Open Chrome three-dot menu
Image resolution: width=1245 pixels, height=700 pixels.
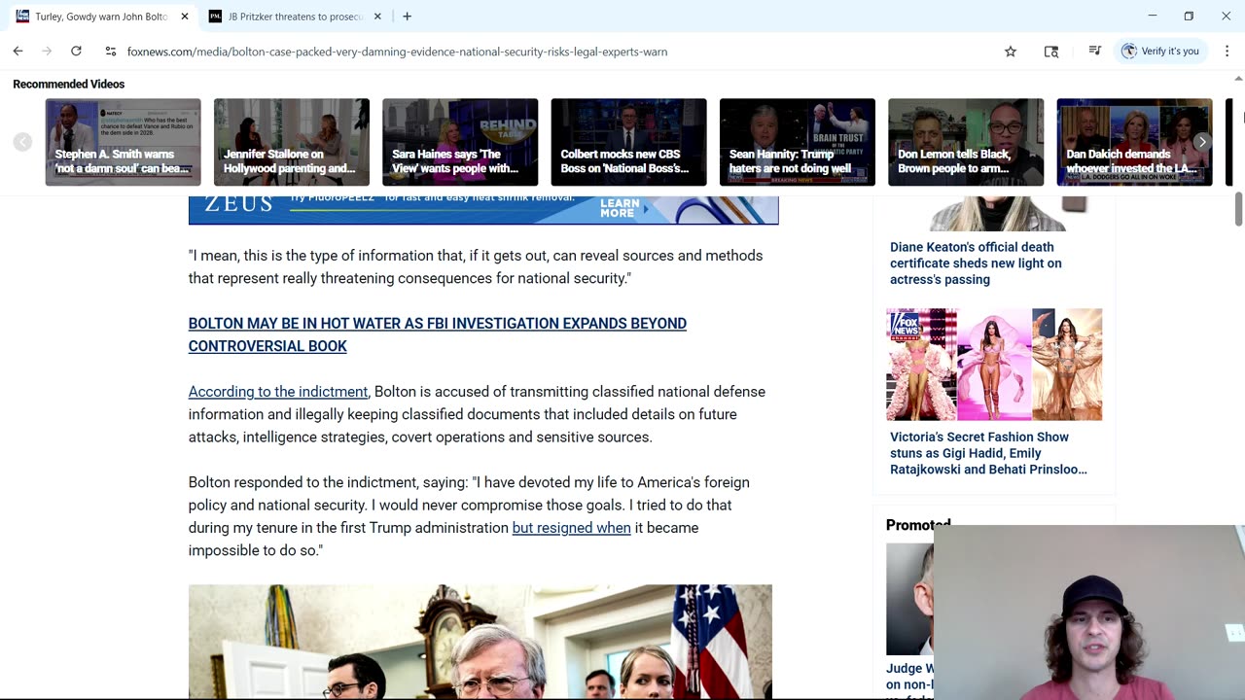click(x=1227, y=52)
